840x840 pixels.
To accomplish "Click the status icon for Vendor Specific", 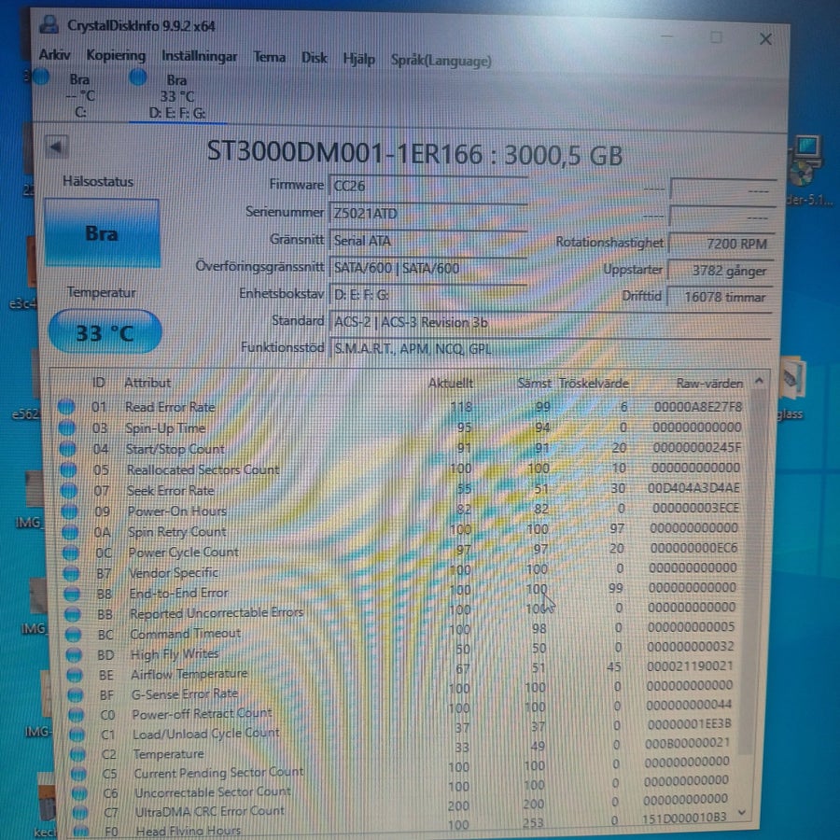I will point(71,573).
